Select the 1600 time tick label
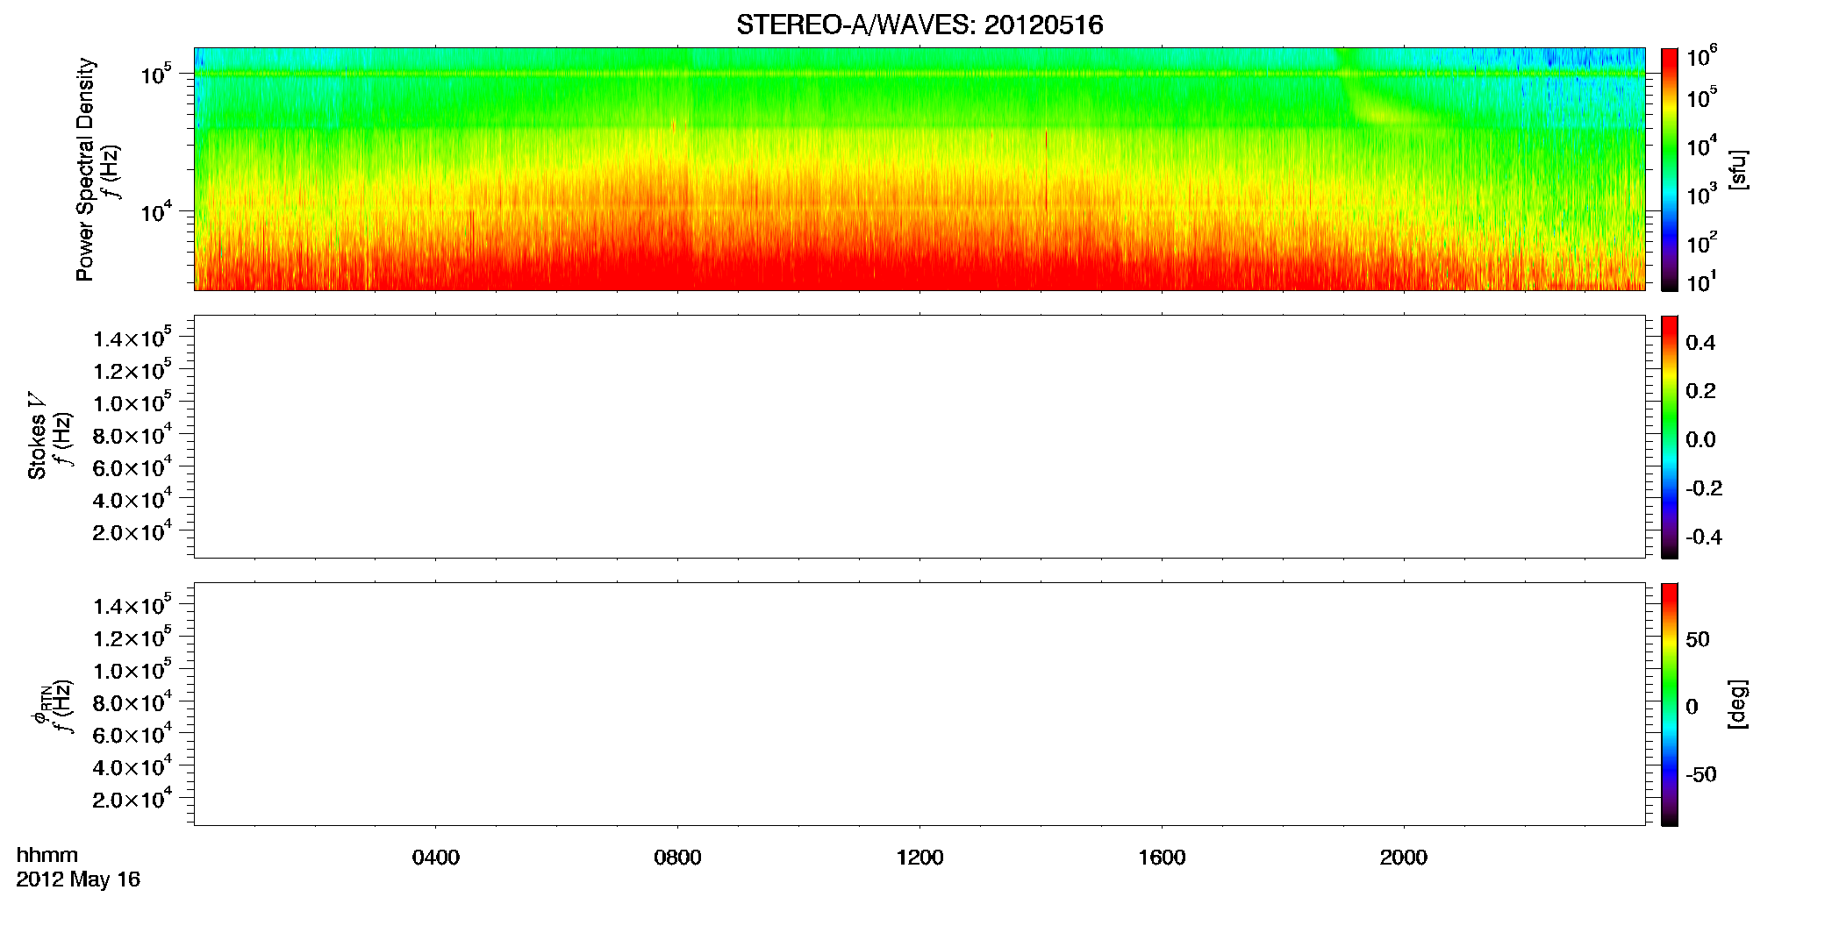This screenshot has width=1839, height=947. point(1162,858)
